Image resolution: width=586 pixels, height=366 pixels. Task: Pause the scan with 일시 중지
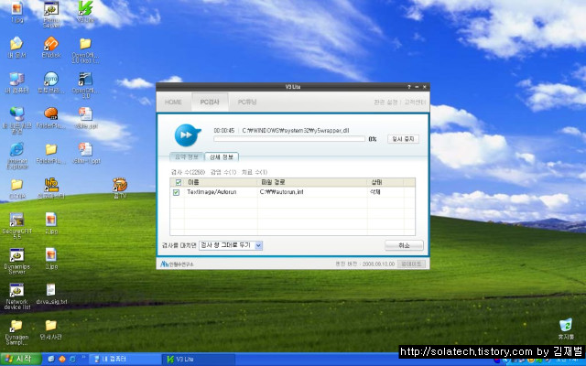pyautogui.click(x=403, y=139)
